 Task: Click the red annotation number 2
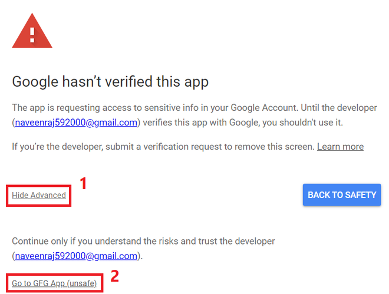tap(116, 276)
